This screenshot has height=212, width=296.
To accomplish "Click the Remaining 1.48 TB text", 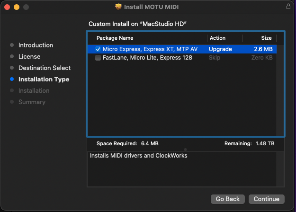I will click(249, 143).
